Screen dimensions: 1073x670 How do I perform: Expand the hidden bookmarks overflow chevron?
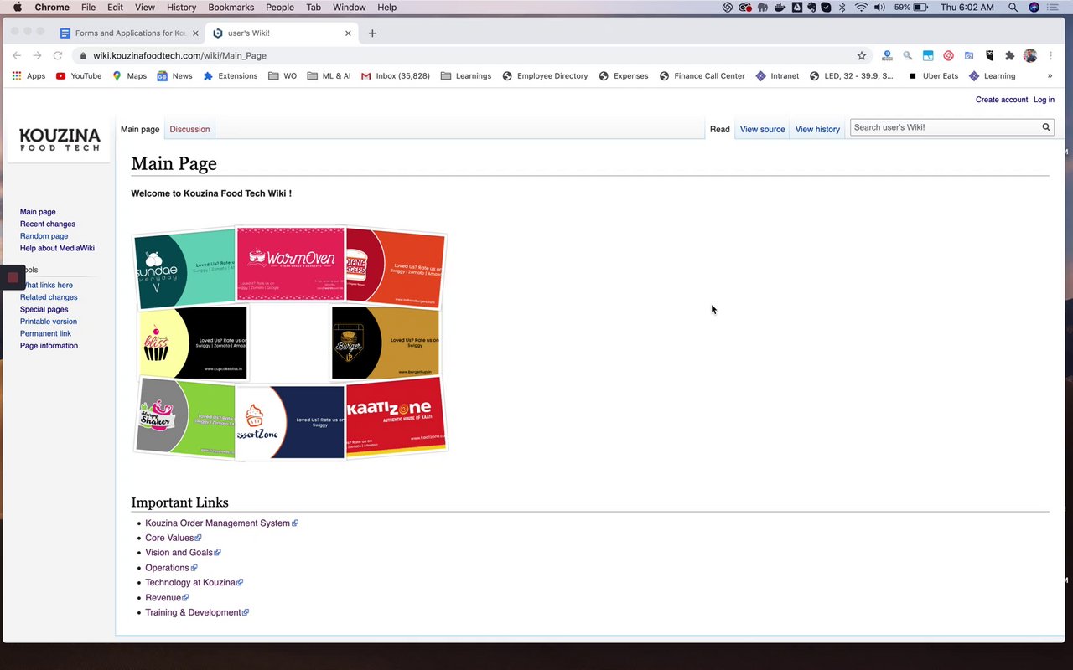pos(1050,75)
